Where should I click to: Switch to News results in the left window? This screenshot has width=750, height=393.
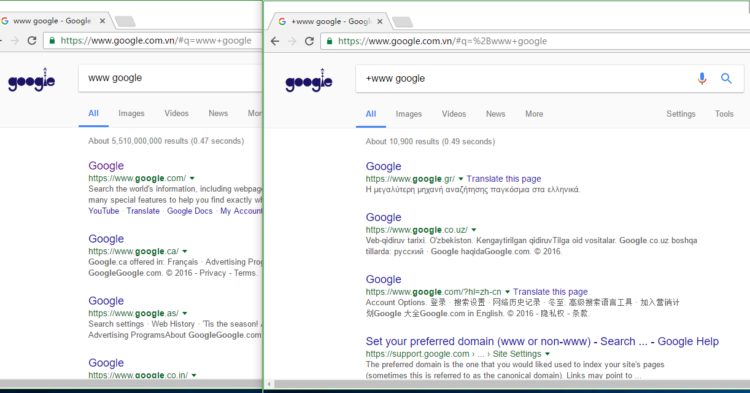pos(218,113)
